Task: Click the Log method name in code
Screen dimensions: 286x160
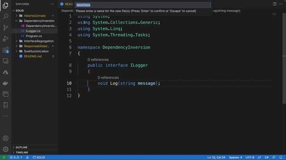Action: tap(114, 83)
